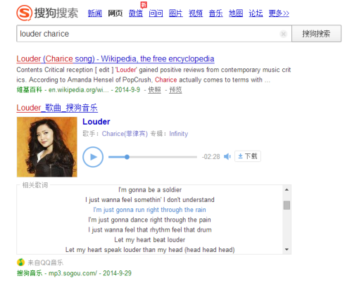Click the 搜狗搜索 search button
This screenshot has height=283, width=352.
316,34
